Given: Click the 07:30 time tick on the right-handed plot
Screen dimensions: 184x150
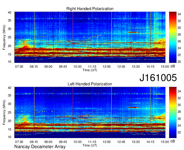Looking at the screenshot, I should [x=19, y=67].
